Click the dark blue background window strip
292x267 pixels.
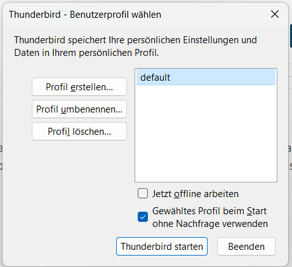click(291, 36)
